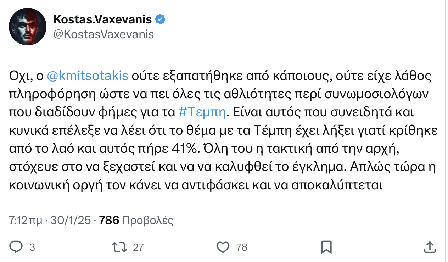Open the share tweet icon
Image resolution: width=448 pixels, height=262 pixels.
tap(429, 247)
